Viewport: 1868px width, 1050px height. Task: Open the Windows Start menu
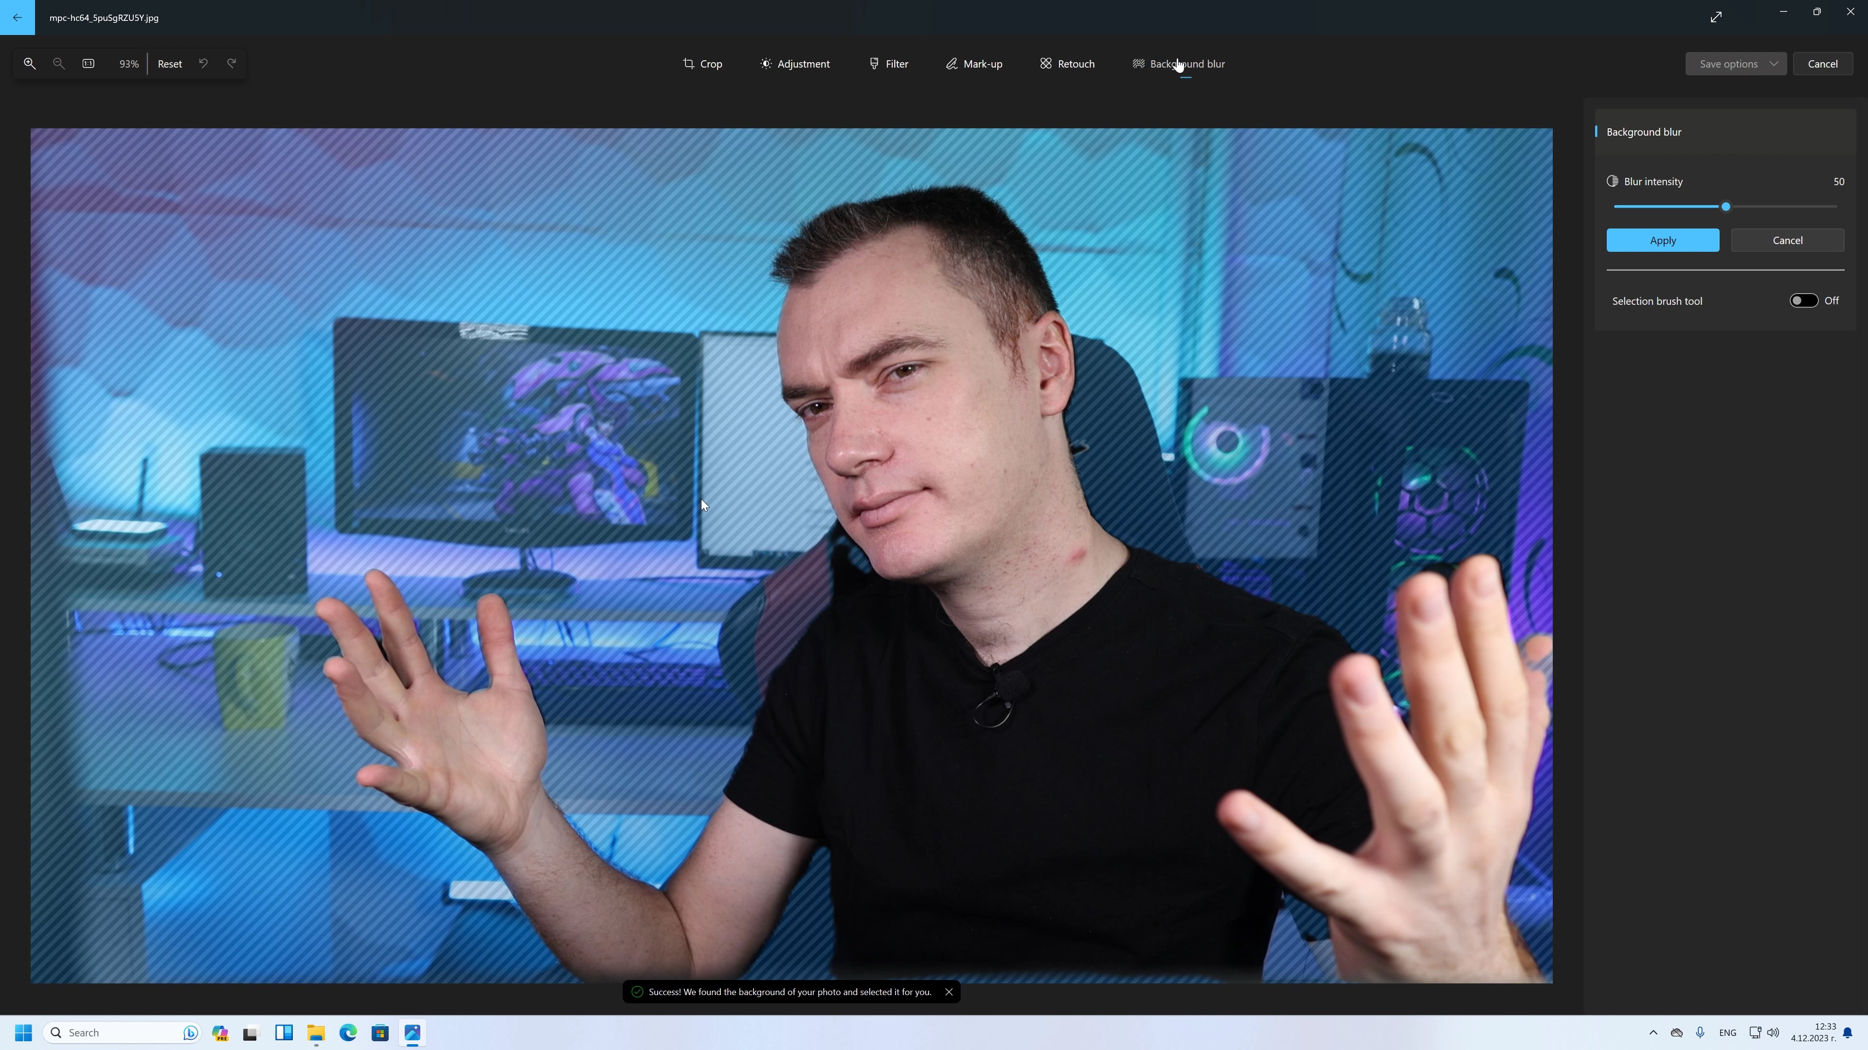[23, 1032]
